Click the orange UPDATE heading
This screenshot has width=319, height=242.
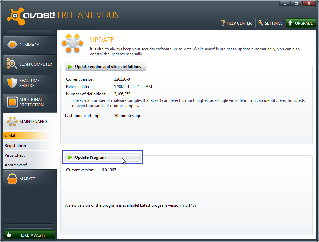pos(102,40)
